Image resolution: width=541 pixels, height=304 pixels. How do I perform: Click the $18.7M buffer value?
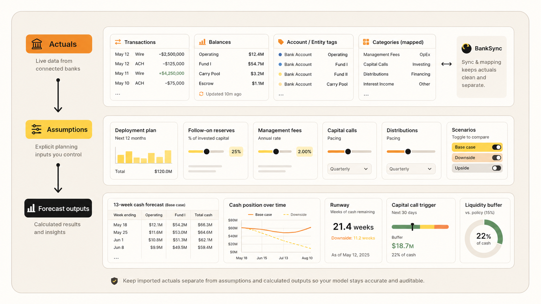(403, 246)
